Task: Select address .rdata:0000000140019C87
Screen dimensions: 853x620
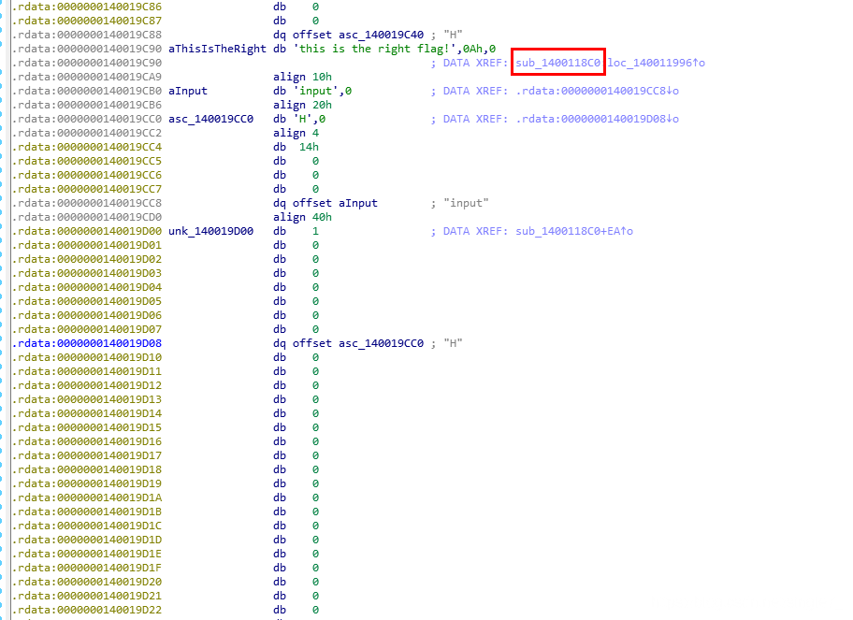Action: (87, 22)
